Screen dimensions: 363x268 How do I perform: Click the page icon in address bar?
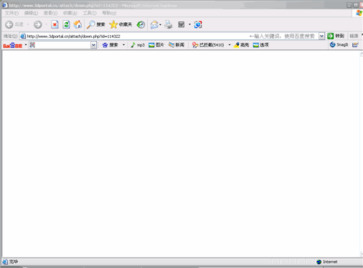coord(23,37)
